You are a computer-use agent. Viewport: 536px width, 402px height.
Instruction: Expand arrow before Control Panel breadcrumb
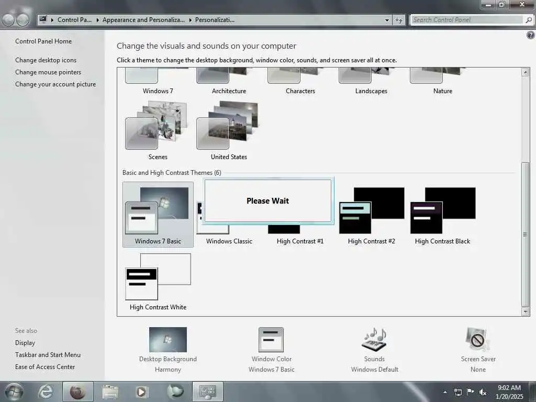52,20
